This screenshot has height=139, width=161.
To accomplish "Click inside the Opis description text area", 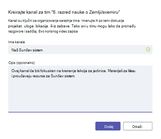I will [x=80, y=89].
